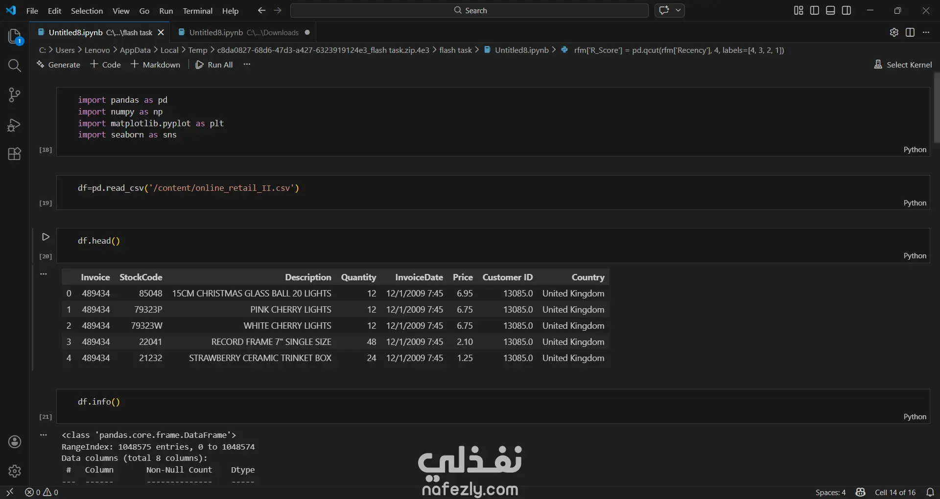The image size is (940, 499).
Task: Click the rfm['R_Score'] breadcrumb cell entry
Action: pyautogui.click(x=672, y=50)
